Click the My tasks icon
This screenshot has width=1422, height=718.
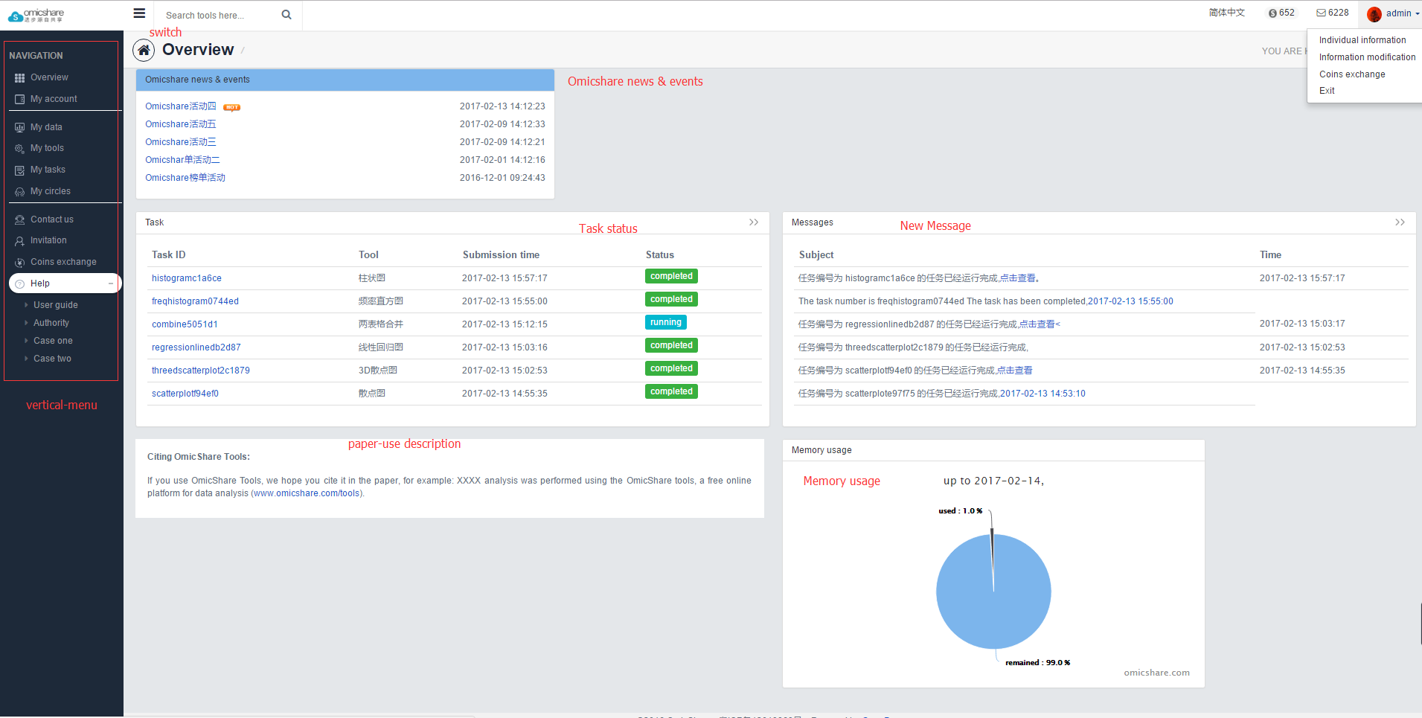[19, 170]
